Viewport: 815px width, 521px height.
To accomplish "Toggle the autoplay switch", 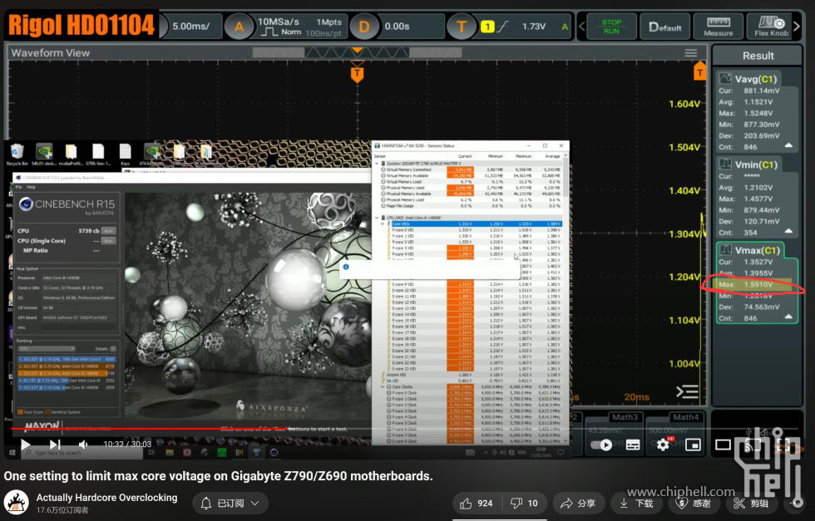I will (601, 445).
